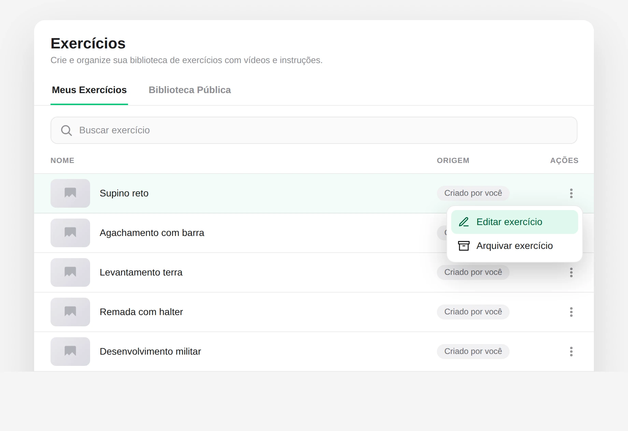Open actions menu for Desenvolvimento militar

(571, 352)
